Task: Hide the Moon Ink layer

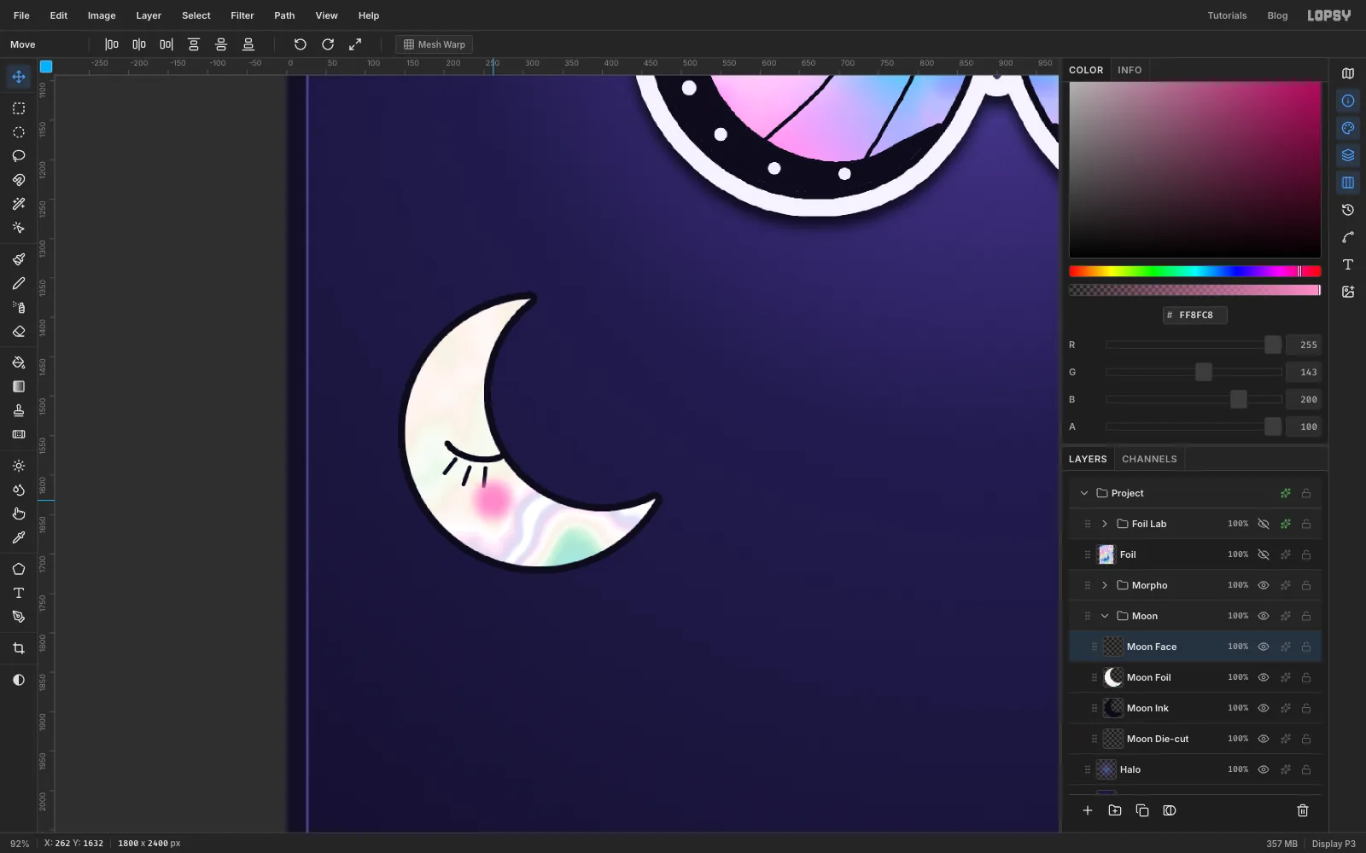Action: click(1264, 708)
